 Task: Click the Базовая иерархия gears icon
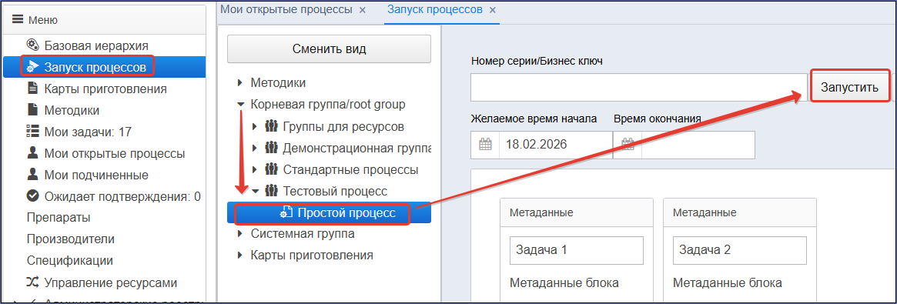33,45
